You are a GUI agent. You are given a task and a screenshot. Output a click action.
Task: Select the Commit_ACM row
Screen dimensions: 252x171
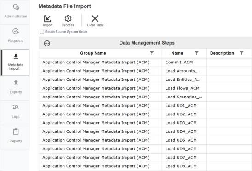click(145, 63)
